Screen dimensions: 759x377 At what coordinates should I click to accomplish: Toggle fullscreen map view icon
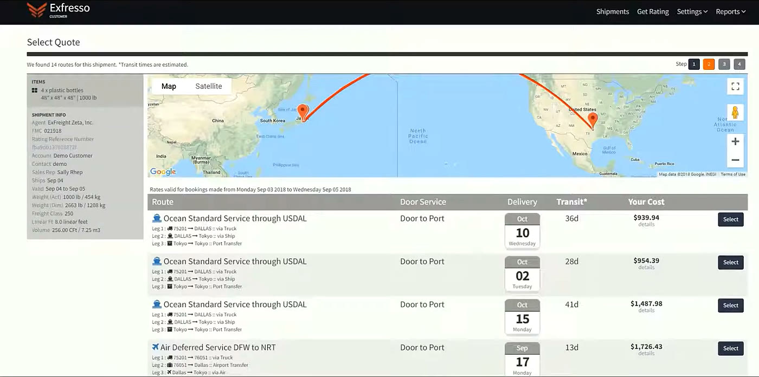coord(735,87)
